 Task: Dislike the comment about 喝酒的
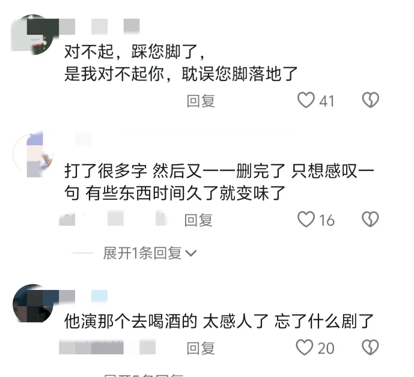point(370,348)
